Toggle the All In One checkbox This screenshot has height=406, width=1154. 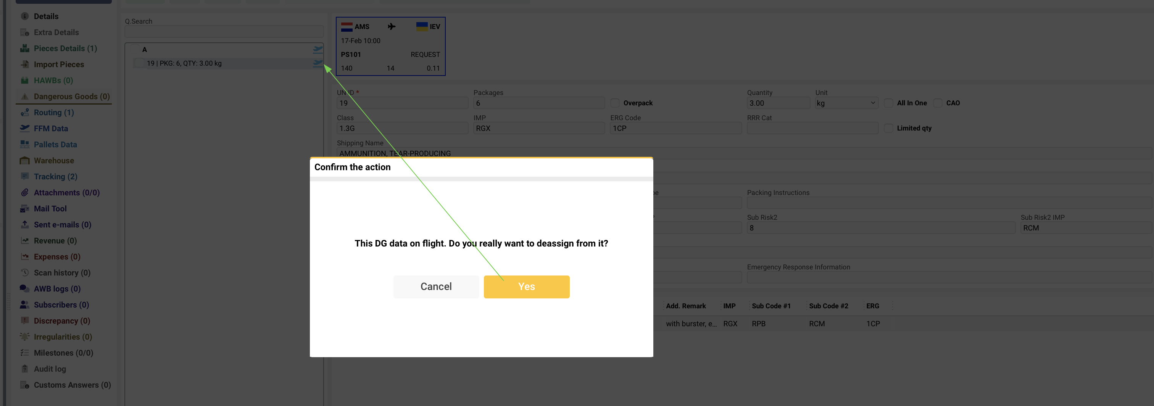888,103
